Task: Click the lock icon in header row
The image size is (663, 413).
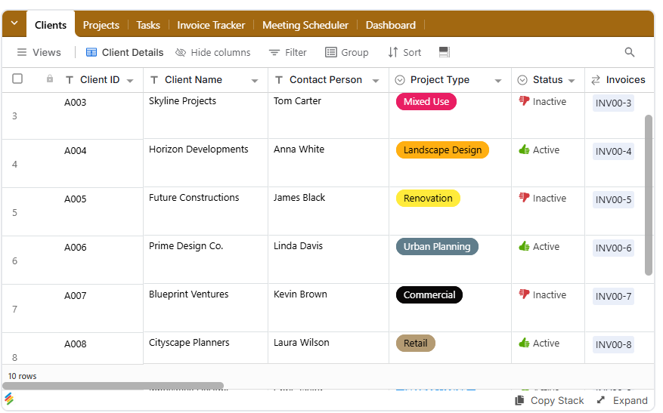Action: 50,79
